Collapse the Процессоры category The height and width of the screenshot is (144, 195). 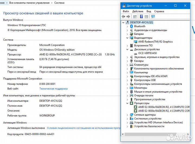pos(127,103)
